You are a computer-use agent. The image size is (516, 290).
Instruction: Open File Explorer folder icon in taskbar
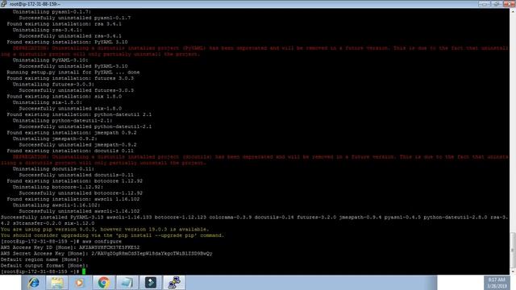(x=57, y=283)
